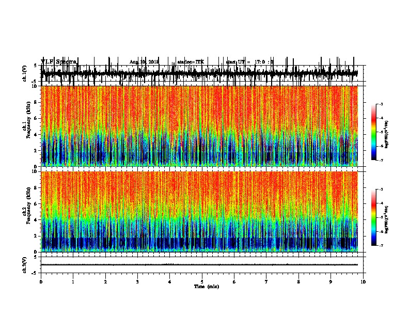Click the ch.1 spectrogram color scale bar
Viewport: 409px width, 316px height.
pyautogui.click(x=374, y=132)
